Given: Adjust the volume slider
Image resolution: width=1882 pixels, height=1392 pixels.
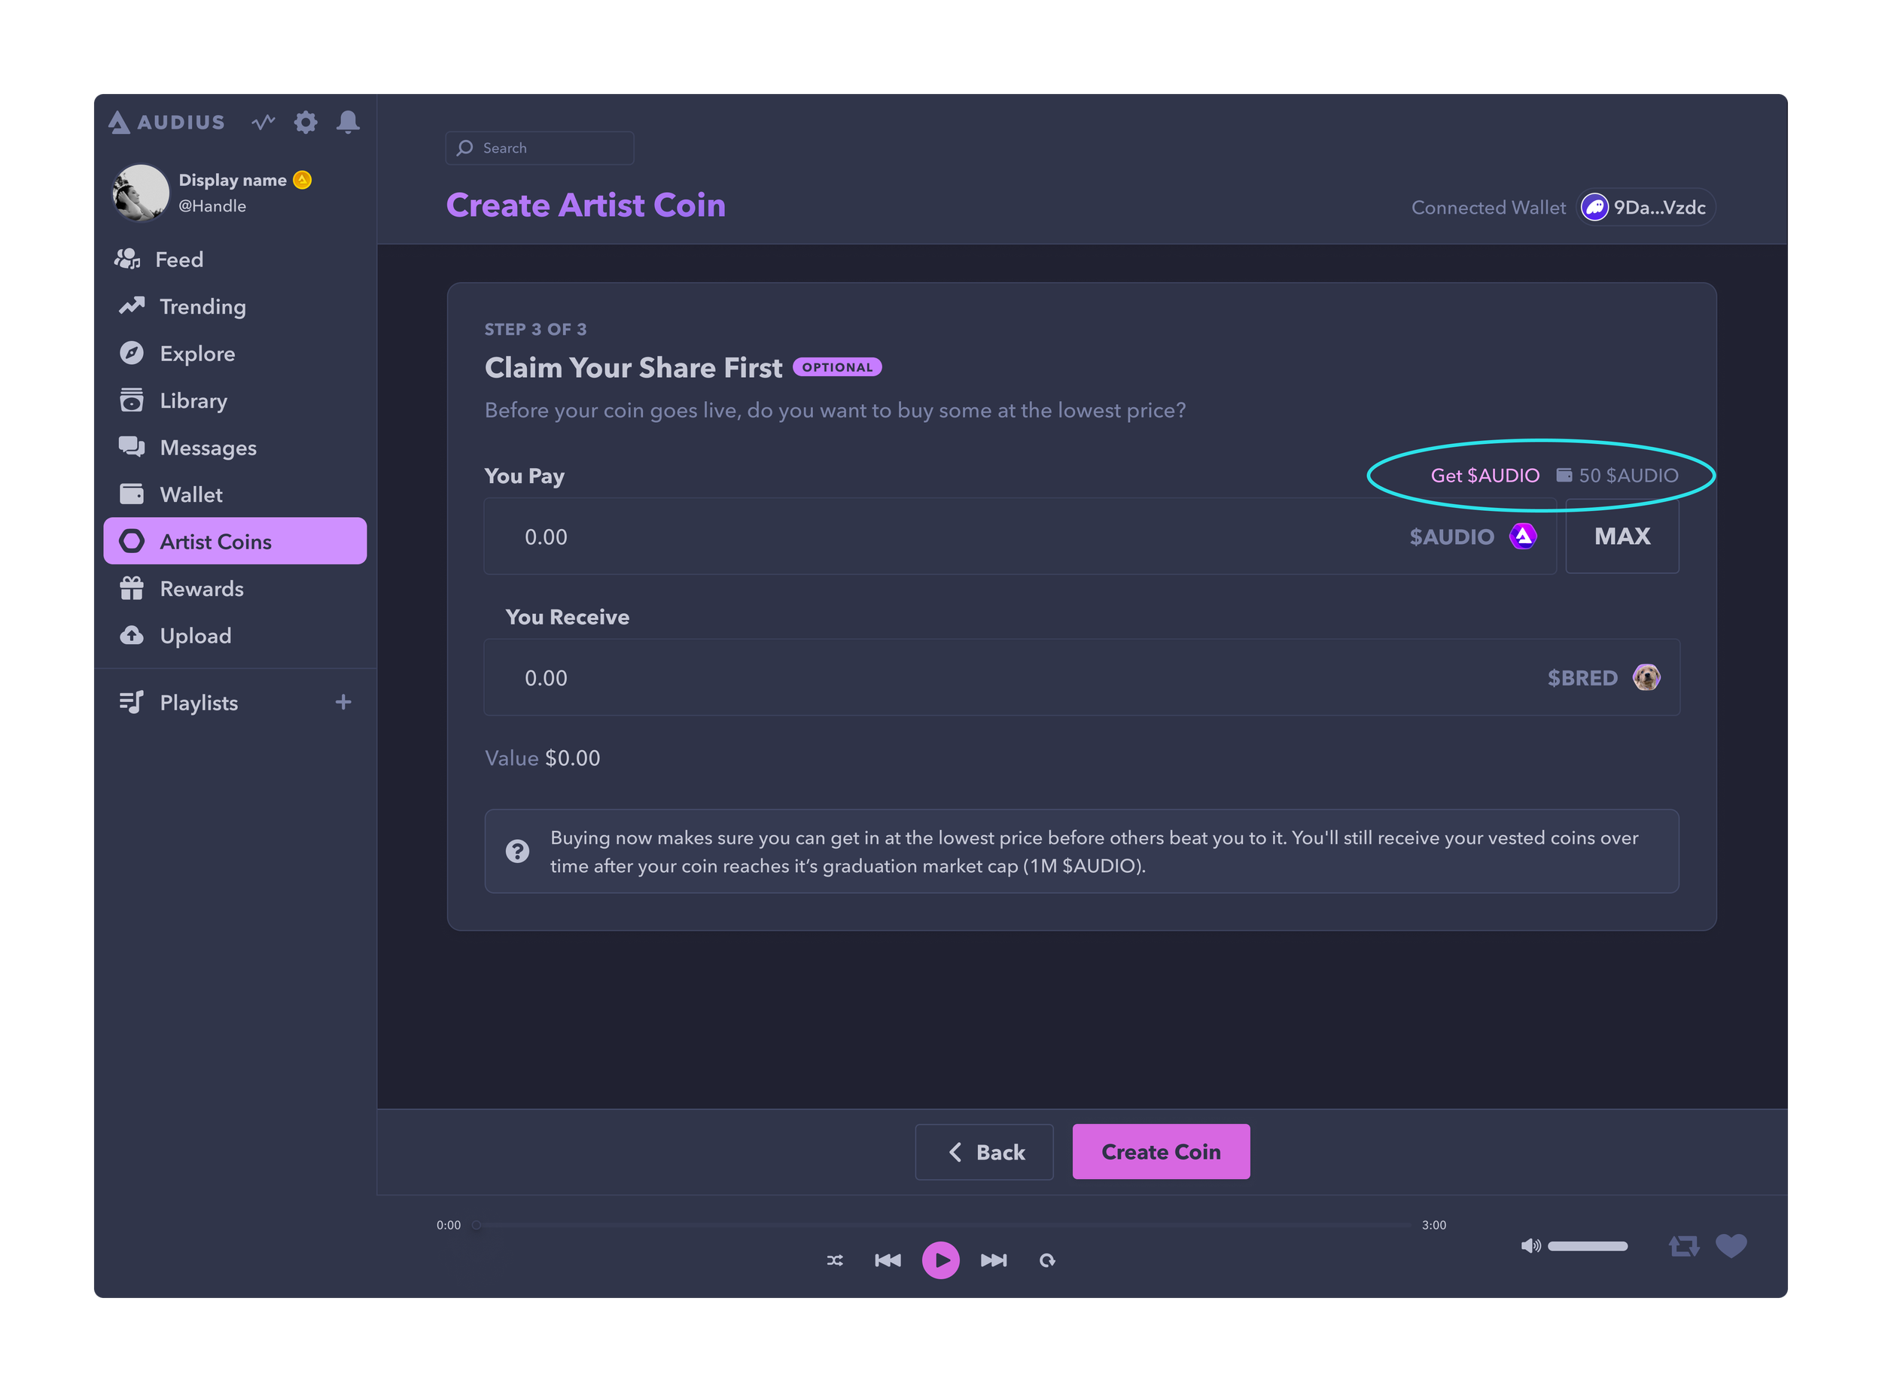Looking at the screenshot, I should [x=1587, y=1246].
